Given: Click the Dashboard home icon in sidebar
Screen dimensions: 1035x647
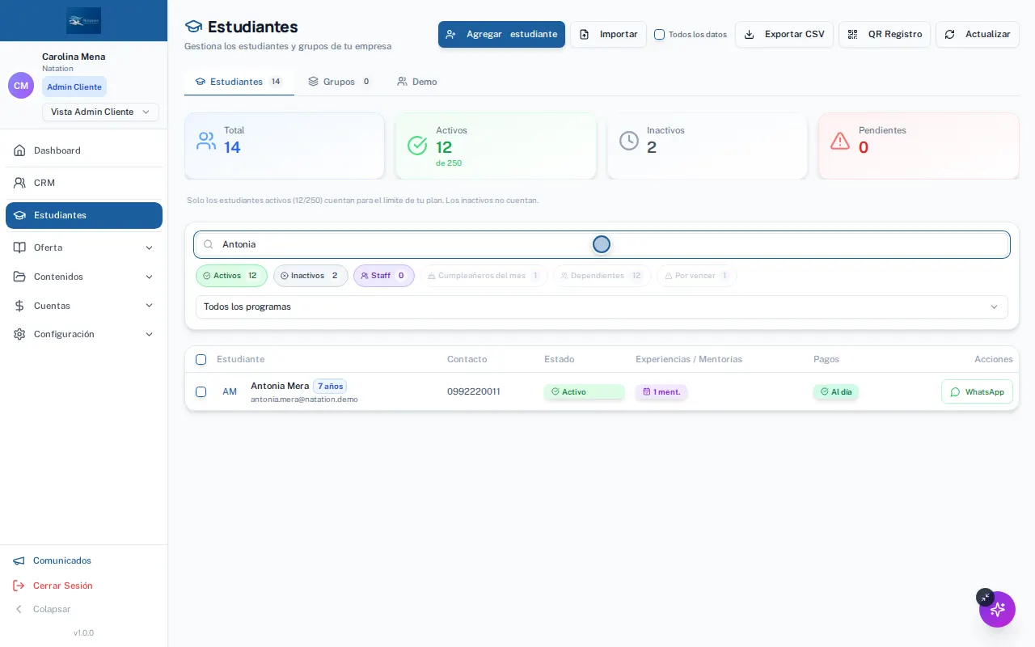Looking at the screenshot, I should 19,150.
